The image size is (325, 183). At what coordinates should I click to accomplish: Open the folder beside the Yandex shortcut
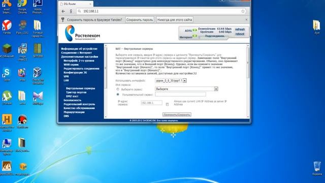coord(38,28)
